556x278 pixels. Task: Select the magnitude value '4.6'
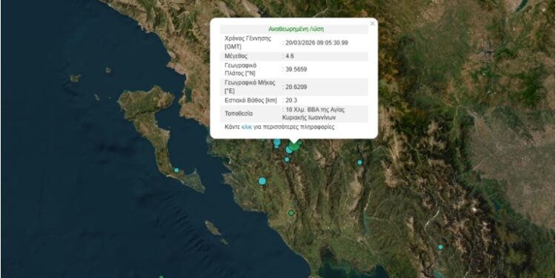pyautogui.click(x=290, y=56)
